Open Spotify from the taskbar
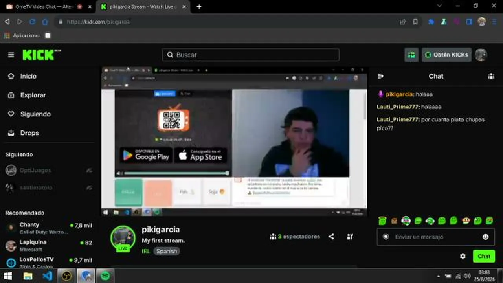The image size is (503, 283). (x=105, y=276)
